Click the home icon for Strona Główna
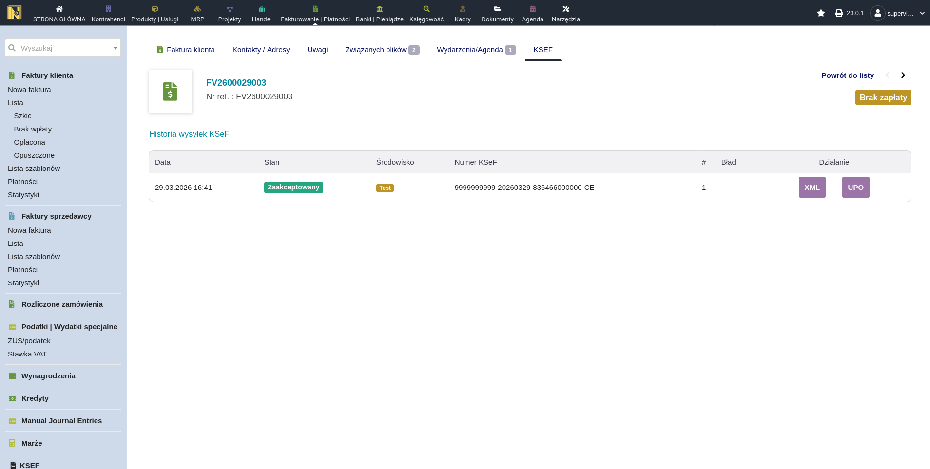This screenshot has height=469, width=930. [x=59, y=9]
